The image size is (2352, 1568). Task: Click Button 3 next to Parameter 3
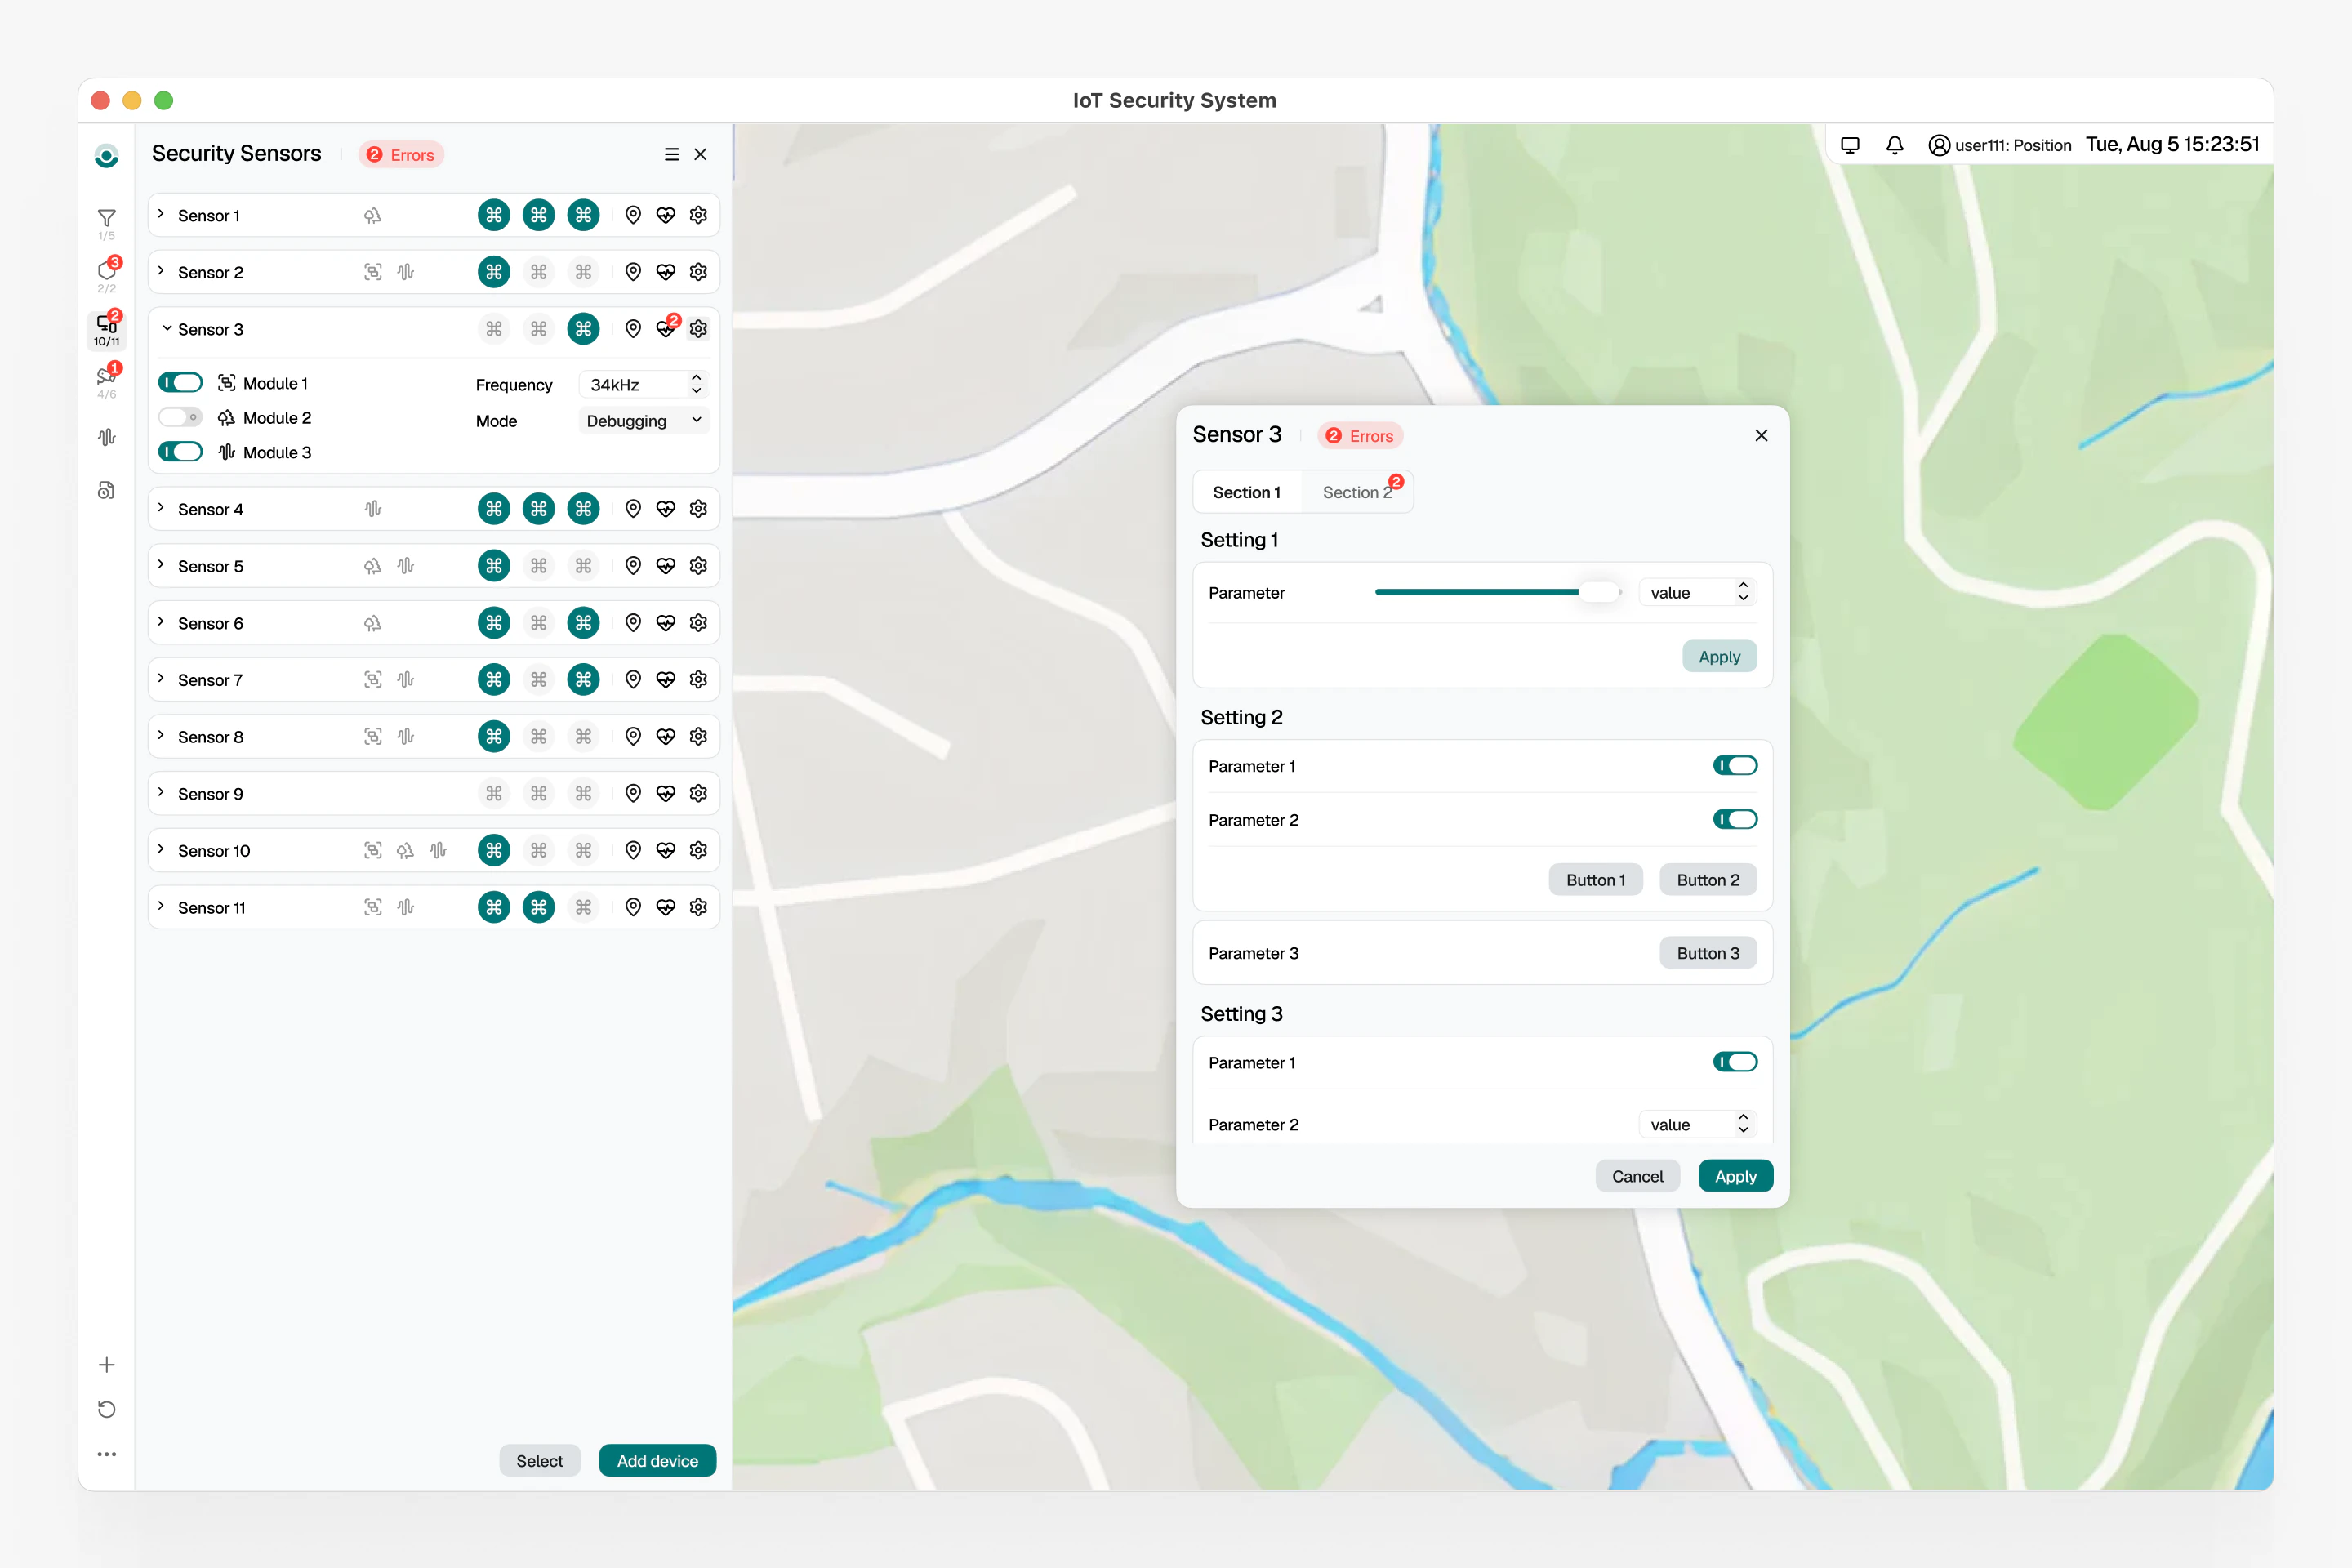(x=1708, y=953)
